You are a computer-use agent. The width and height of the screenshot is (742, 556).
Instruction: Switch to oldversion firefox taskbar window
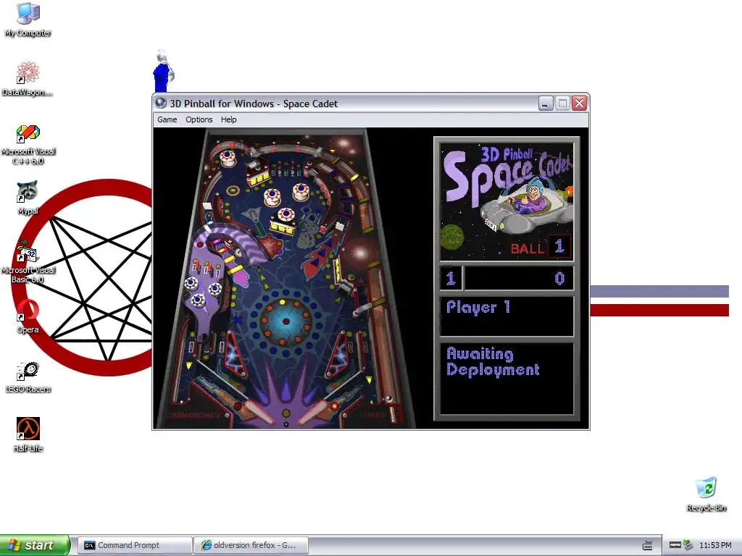(251, 545)
